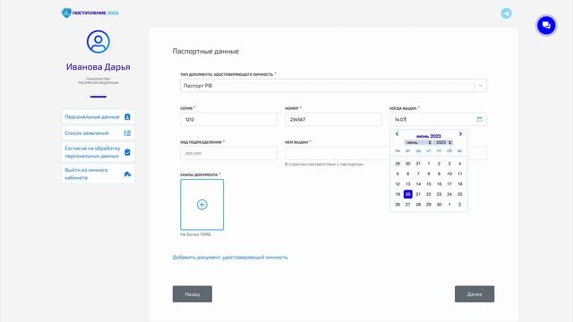This screenshot has width=573, height=322.
Task: Open the year dropdown 2023 in calendar
Action: [444, 142]
